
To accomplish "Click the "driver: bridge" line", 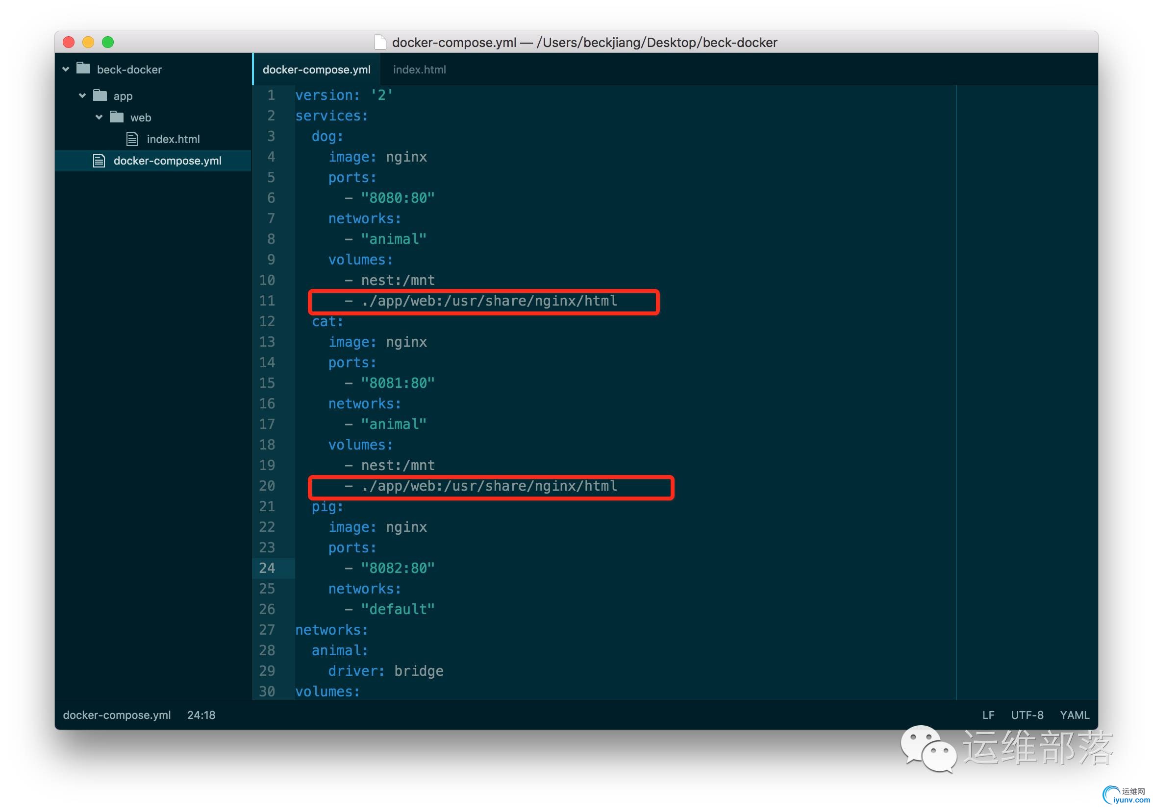I will pyautogui.click(x=386, y=670).
